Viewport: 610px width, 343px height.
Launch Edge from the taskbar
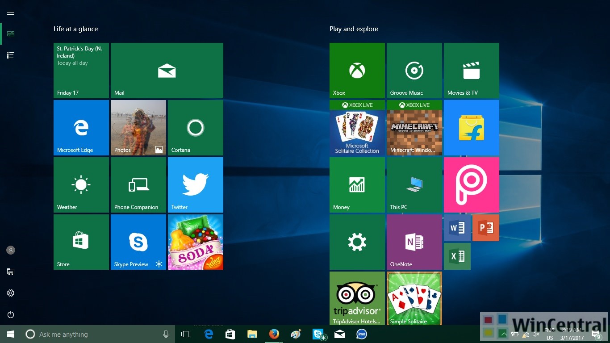(x=209, y=334)
